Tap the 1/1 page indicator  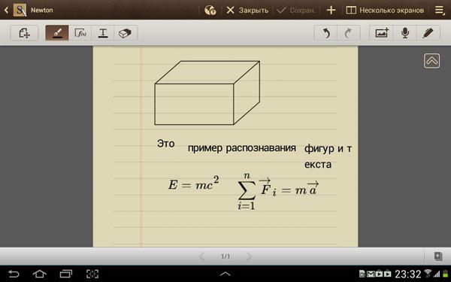coord(225,256)
